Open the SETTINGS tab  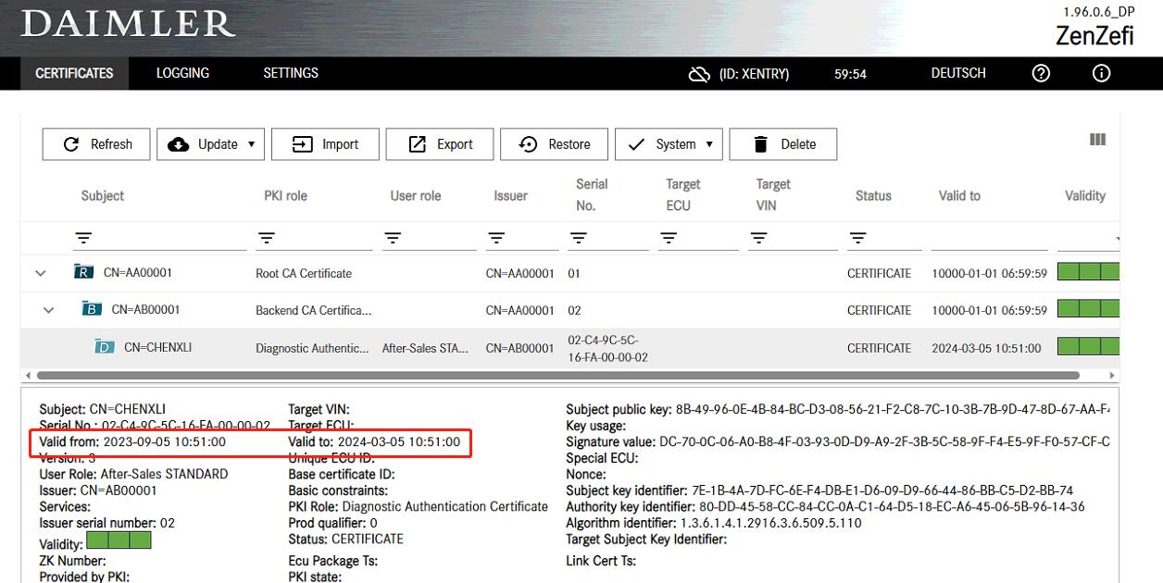click(291, 73)
